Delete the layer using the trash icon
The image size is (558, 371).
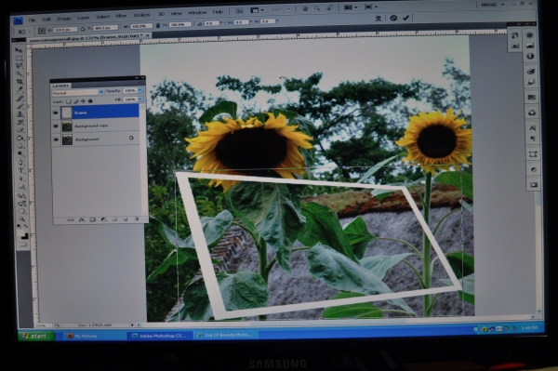click(137, 219)
